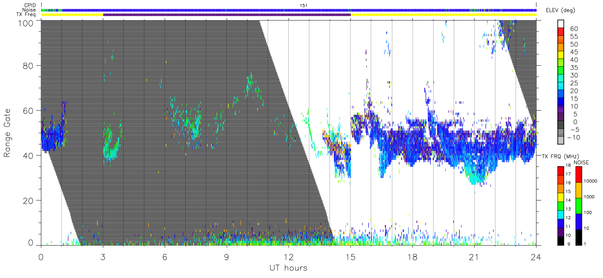Select the black segment of the TX FRQ color bar

tap(561, 240)
